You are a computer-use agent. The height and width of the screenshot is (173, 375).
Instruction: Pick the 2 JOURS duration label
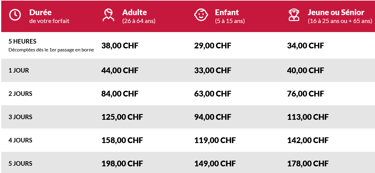click(x=20, y=94)
